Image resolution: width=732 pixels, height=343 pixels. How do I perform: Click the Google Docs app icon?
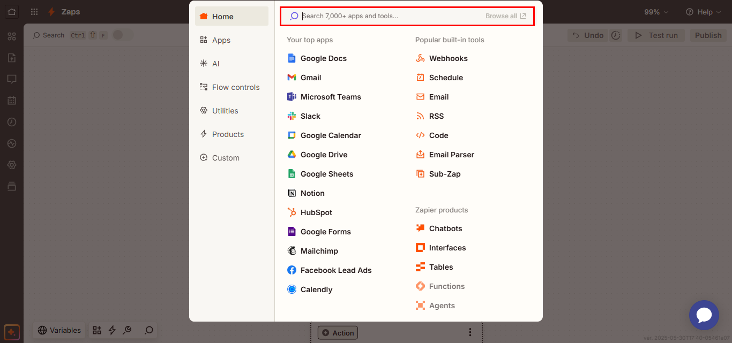coord(292,58)
